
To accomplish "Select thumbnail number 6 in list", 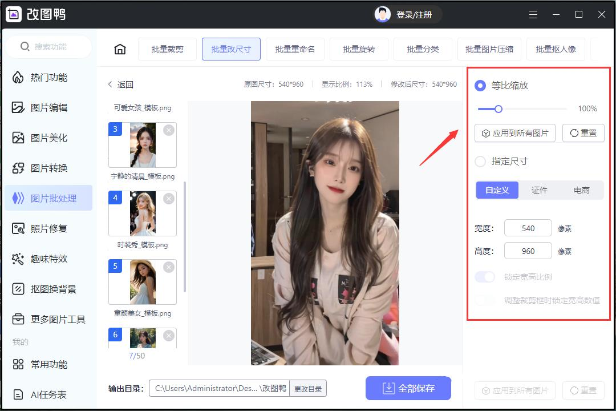I will pos(143,338).
